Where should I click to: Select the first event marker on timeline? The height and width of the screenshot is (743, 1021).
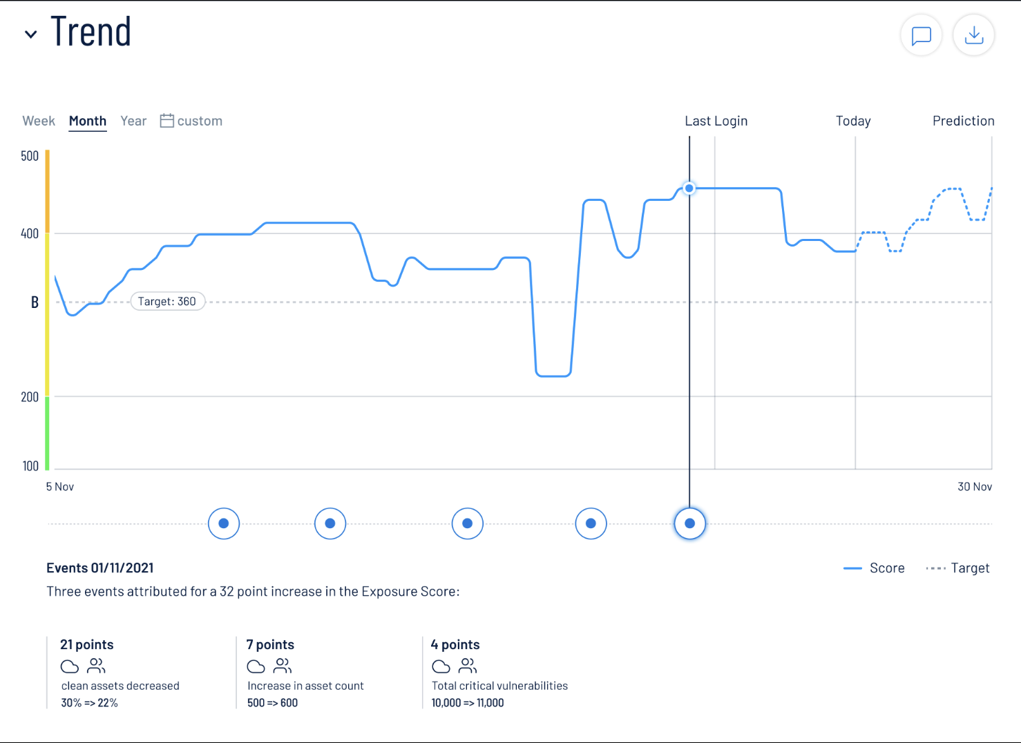click(x=224, y=523)
